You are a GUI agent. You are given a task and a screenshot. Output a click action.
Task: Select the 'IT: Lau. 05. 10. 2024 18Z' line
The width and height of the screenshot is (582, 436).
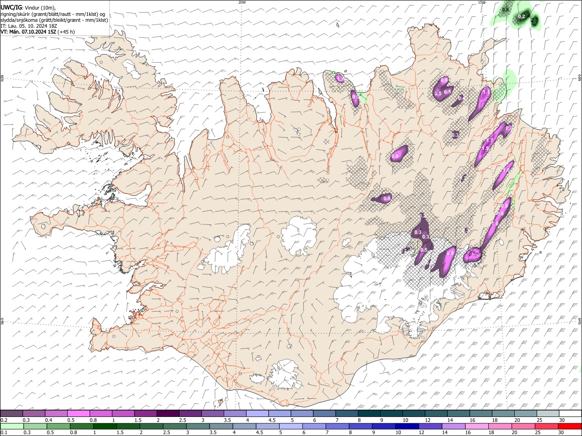tap(29, 26)
